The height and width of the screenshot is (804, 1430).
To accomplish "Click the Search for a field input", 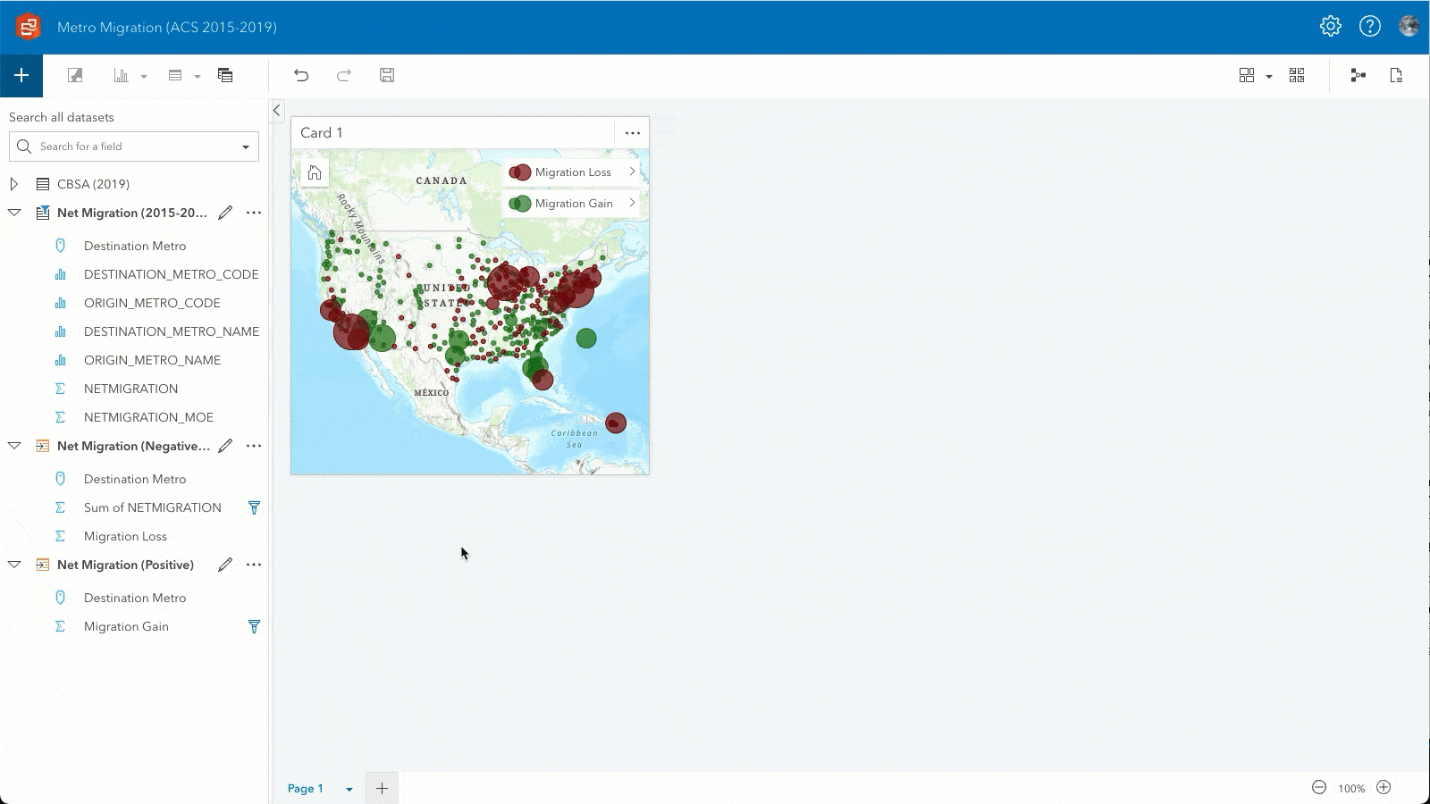I will (134, 147).
